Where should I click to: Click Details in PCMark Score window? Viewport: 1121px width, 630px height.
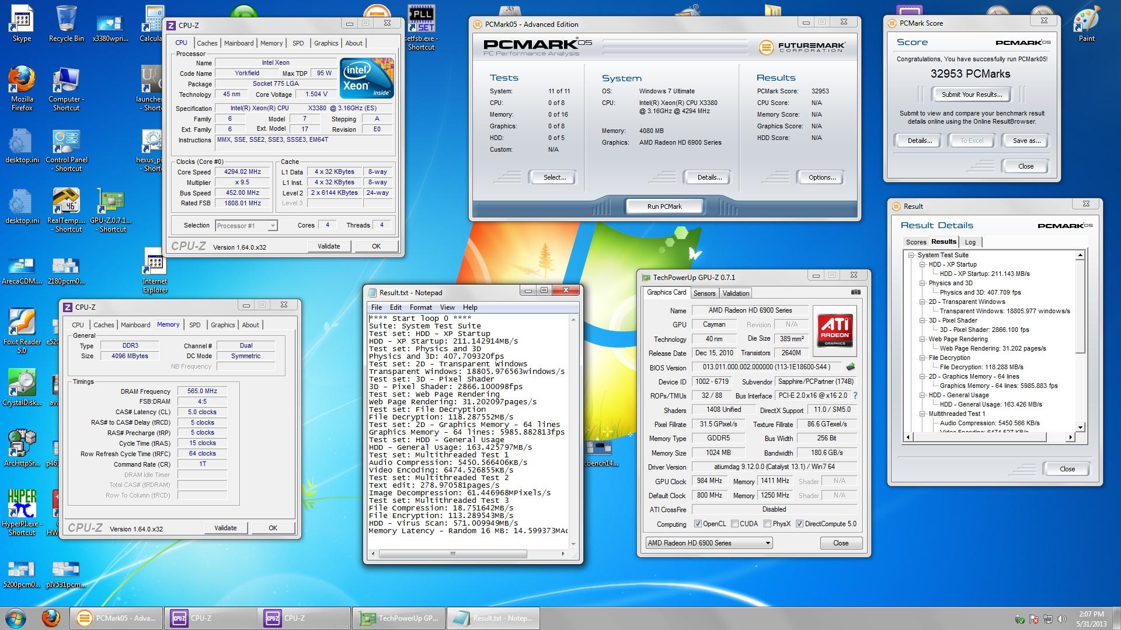pos(919,141)
